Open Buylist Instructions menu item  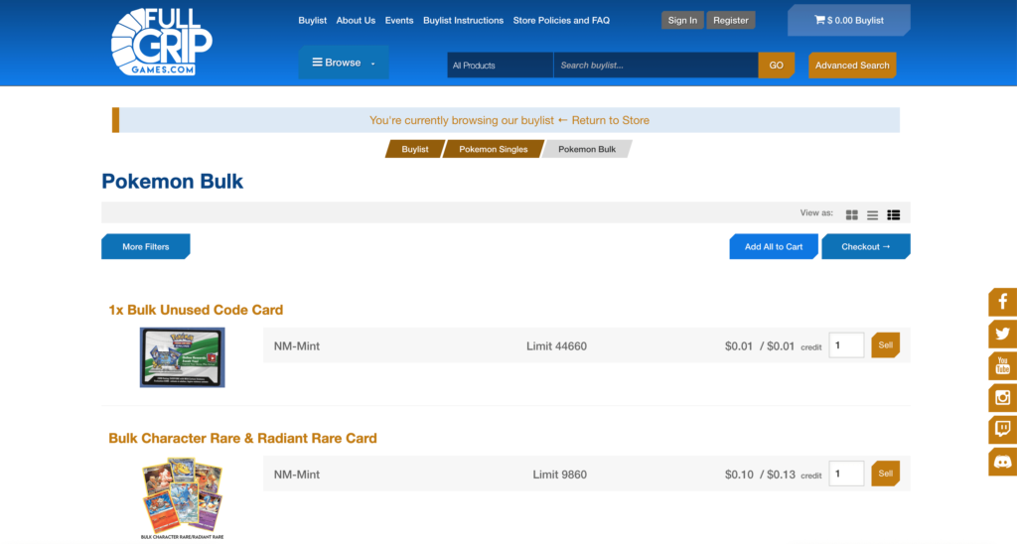pyautogui.click(x=463, y=20)
